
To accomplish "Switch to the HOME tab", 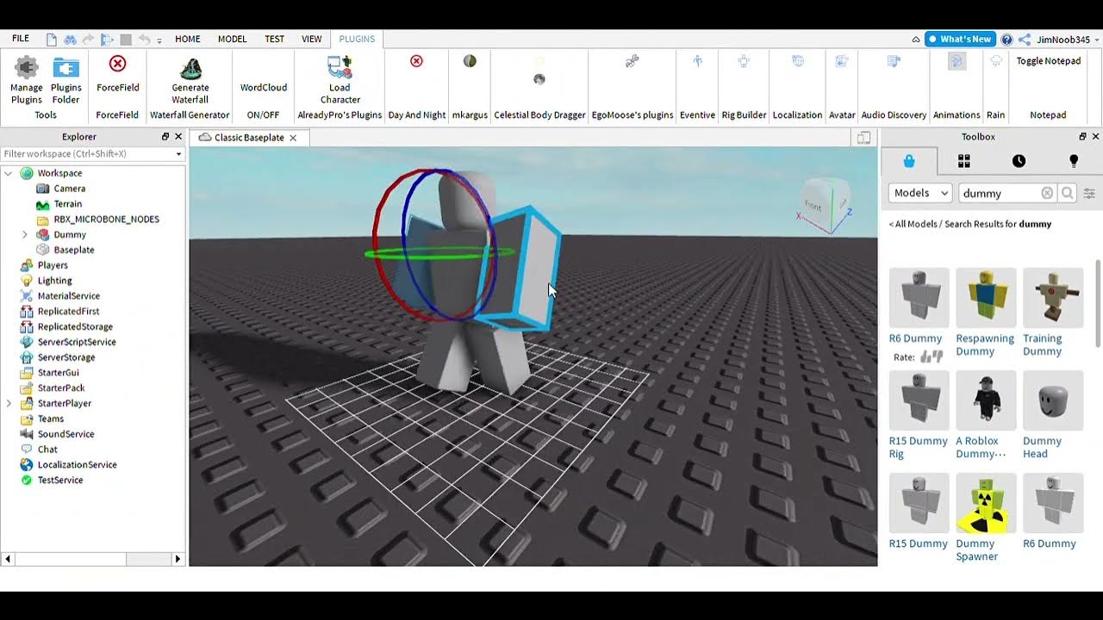I will tap(188, 39).
